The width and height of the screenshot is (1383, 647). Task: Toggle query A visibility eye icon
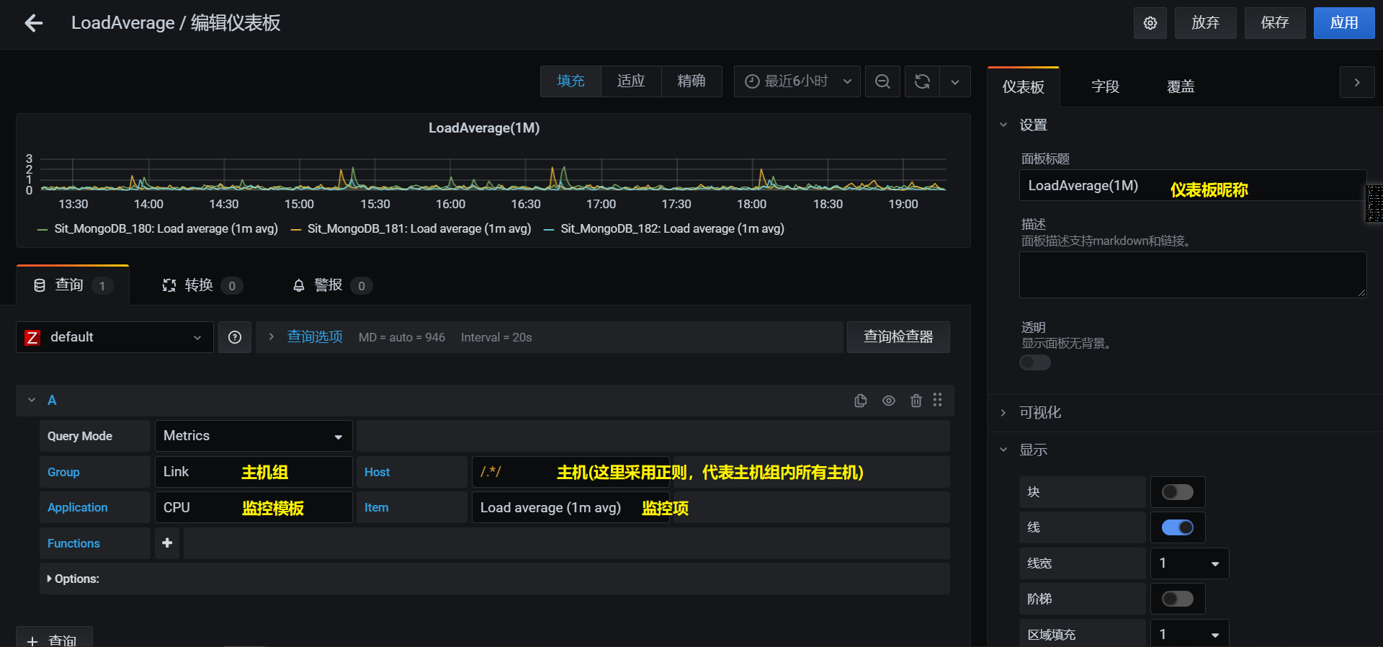pyautogui.click(x=889, y=401)
